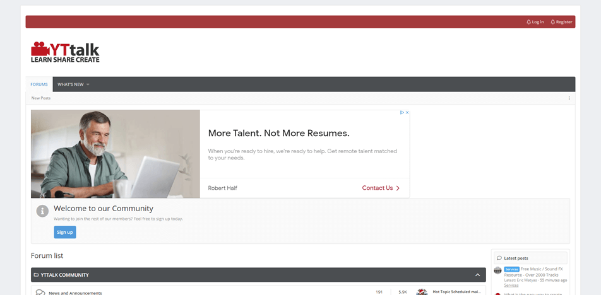Viewport: 601px width, 295px height.
Task: Open the Forums tab
Action: pos(39,84)
